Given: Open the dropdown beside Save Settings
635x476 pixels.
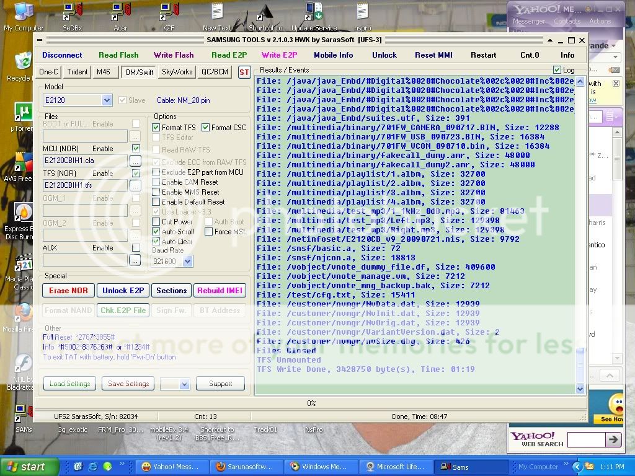Looking at the screenshot, I should pos(185,384).
